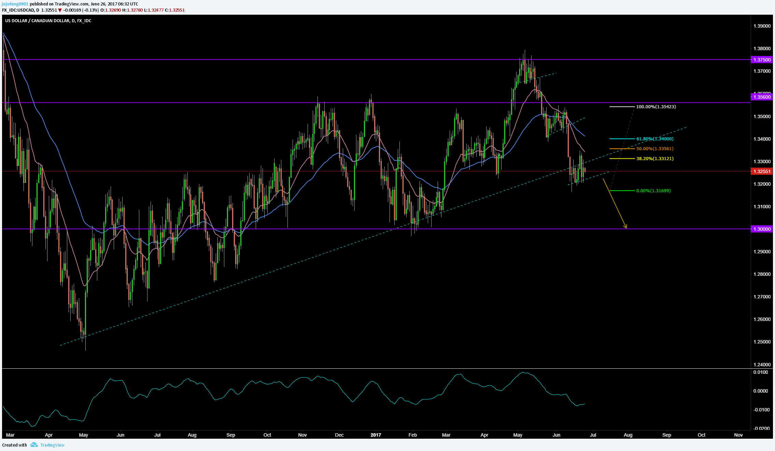Click the FX_IDC:USDCAD symbol header text
This screenshot has height=451, width=775.
click(x=18, y=10)
